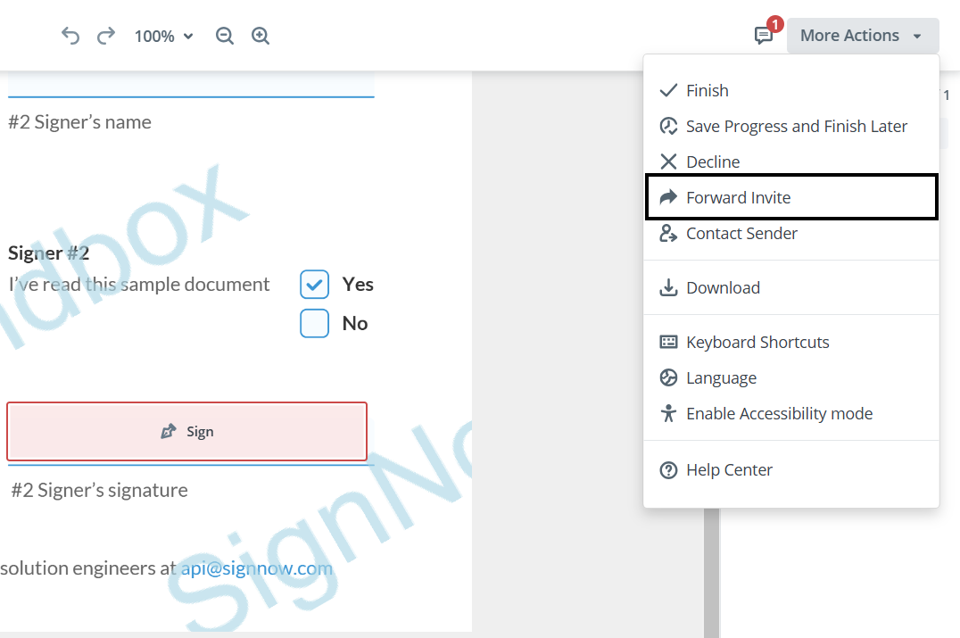Screen dimensions: 960x638
Task: Zoom out with the magnifier minus icon
Action: point(225,36)
